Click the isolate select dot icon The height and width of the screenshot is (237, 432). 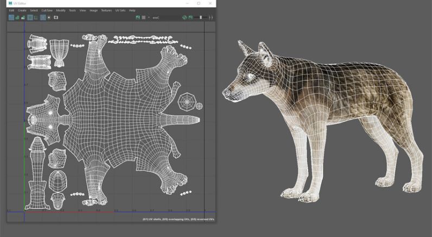pos(49,17)
